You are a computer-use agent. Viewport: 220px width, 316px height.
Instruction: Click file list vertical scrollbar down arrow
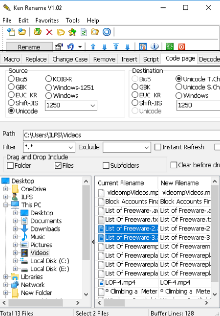[215, 294]
